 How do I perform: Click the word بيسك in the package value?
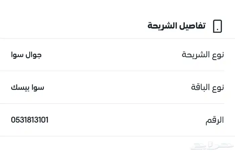20,88
